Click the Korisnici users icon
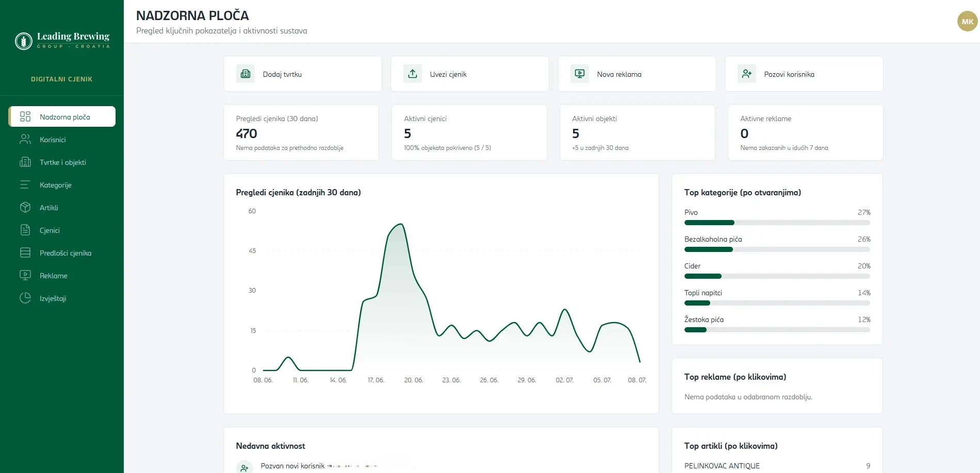 pos(25,139)
